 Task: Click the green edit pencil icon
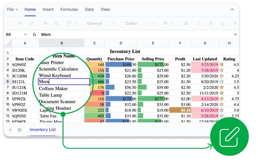pos(229,136)
